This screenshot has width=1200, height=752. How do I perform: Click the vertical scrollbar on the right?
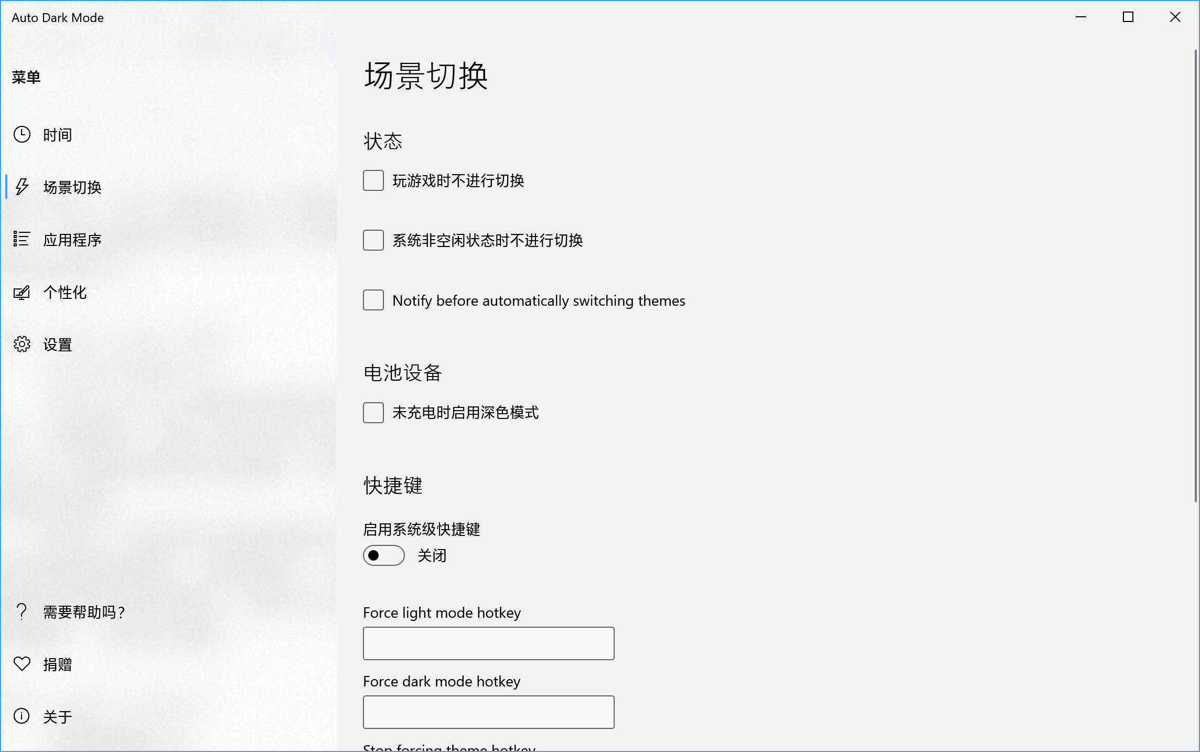tap(1196, 275)
